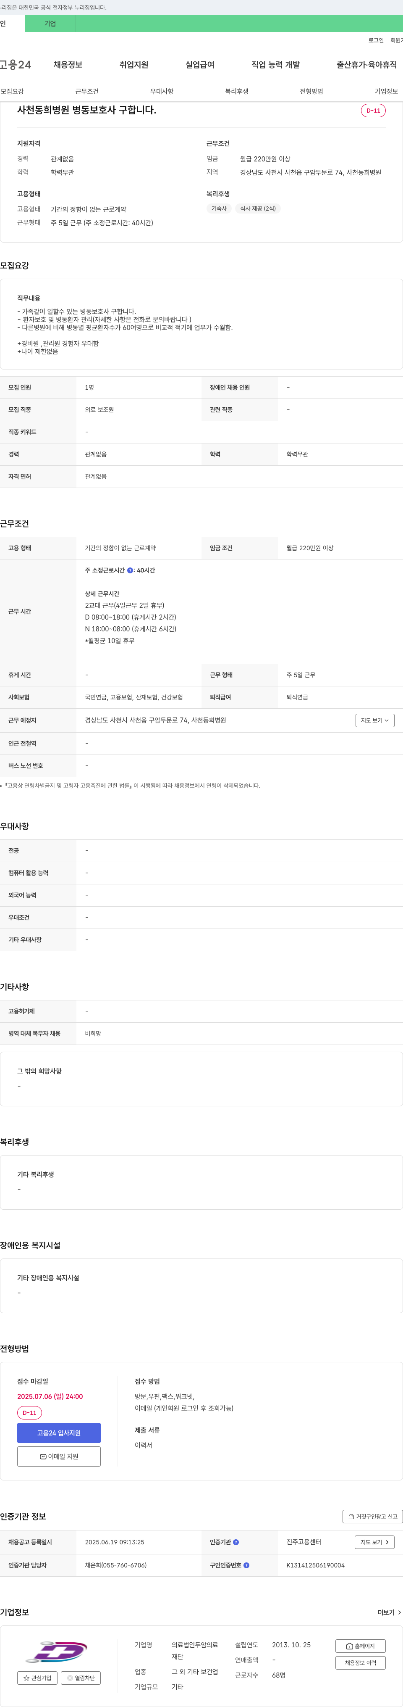Screen dimensions: 403x1707
Task: Click the registration time 2025.06.19 09:13:25
Action: click(x=115, y=1542)
